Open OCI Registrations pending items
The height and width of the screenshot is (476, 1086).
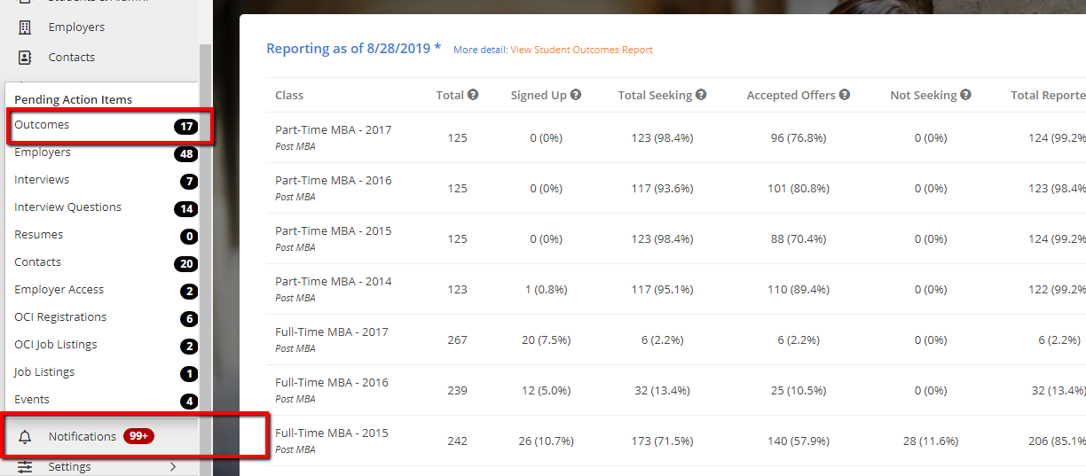click(60, 317)
